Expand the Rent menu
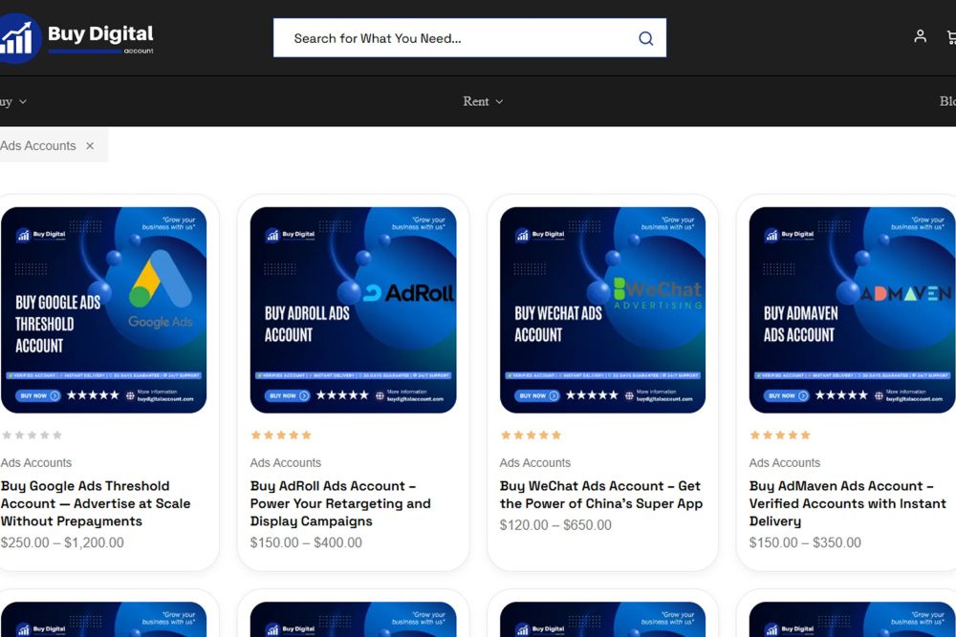The height and width of the screenshot is (637, 956). click(483, 101)
